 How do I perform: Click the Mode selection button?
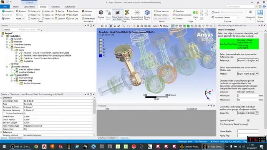165,26
